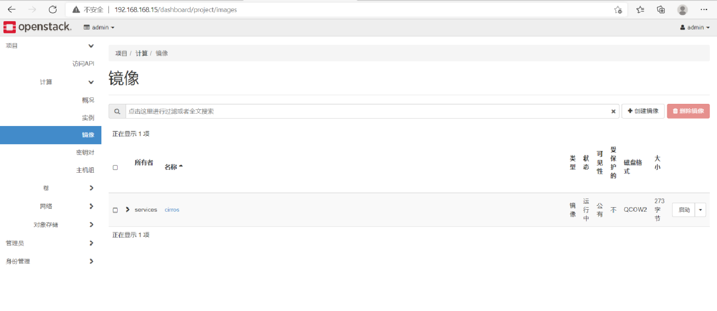Select 实例 from the sidebar menu

[x=87, y=117]
